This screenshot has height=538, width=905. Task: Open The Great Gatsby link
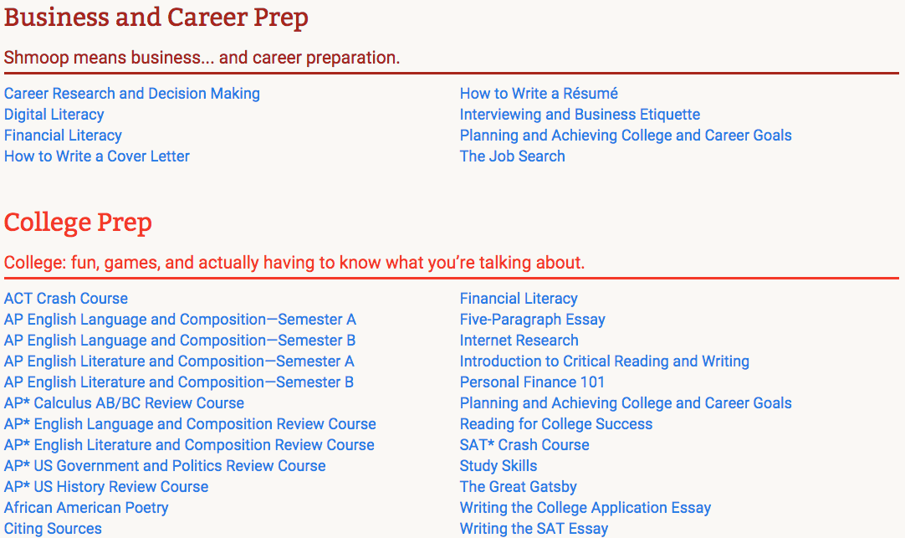tap(518, 487)
